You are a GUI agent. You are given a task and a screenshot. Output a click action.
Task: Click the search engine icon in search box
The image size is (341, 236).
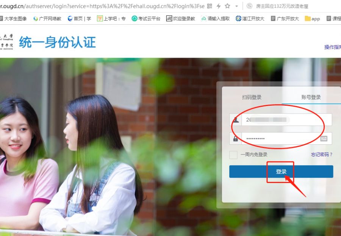point(249,6)
